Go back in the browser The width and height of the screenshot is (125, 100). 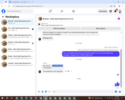pos(2,6)
